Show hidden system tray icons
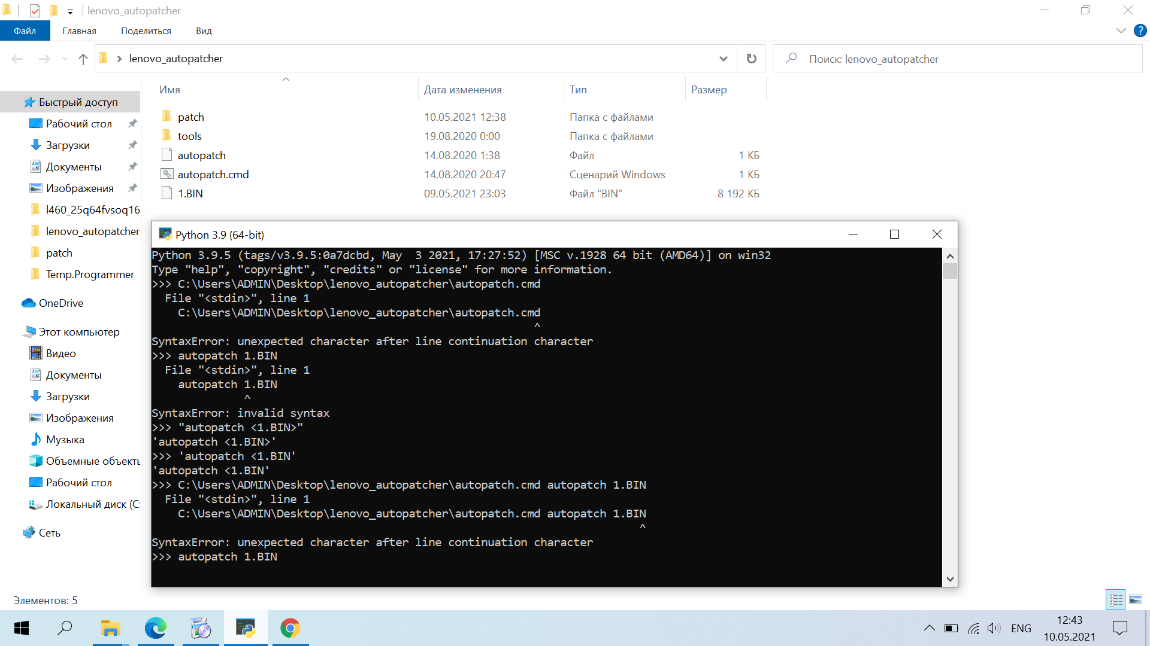1150x646 pixels. tap(929, 628)
